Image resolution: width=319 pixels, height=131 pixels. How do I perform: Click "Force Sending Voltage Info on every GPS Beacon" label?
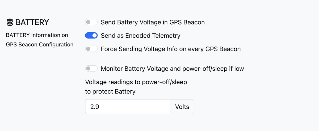[x=171, y=49]
